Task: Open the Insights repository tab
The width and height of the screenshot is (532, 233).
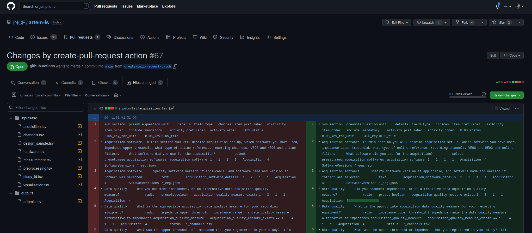Action: (x=250, y=37)
